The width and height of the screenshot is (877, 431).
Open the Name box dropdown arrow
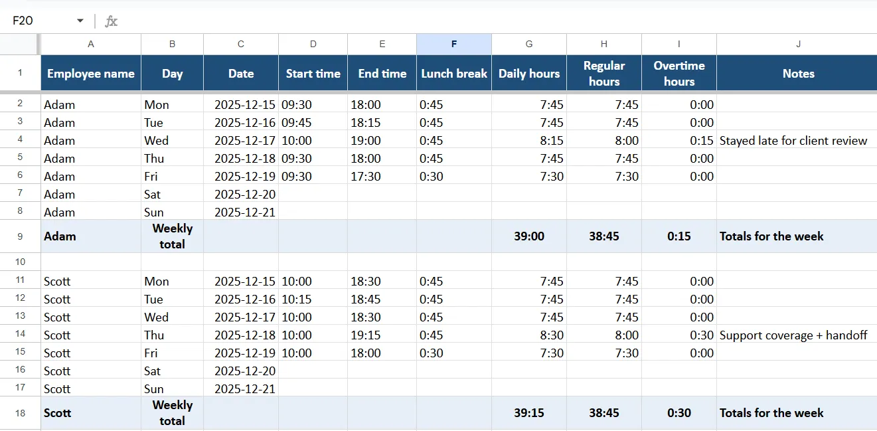[x=80, y=21]
